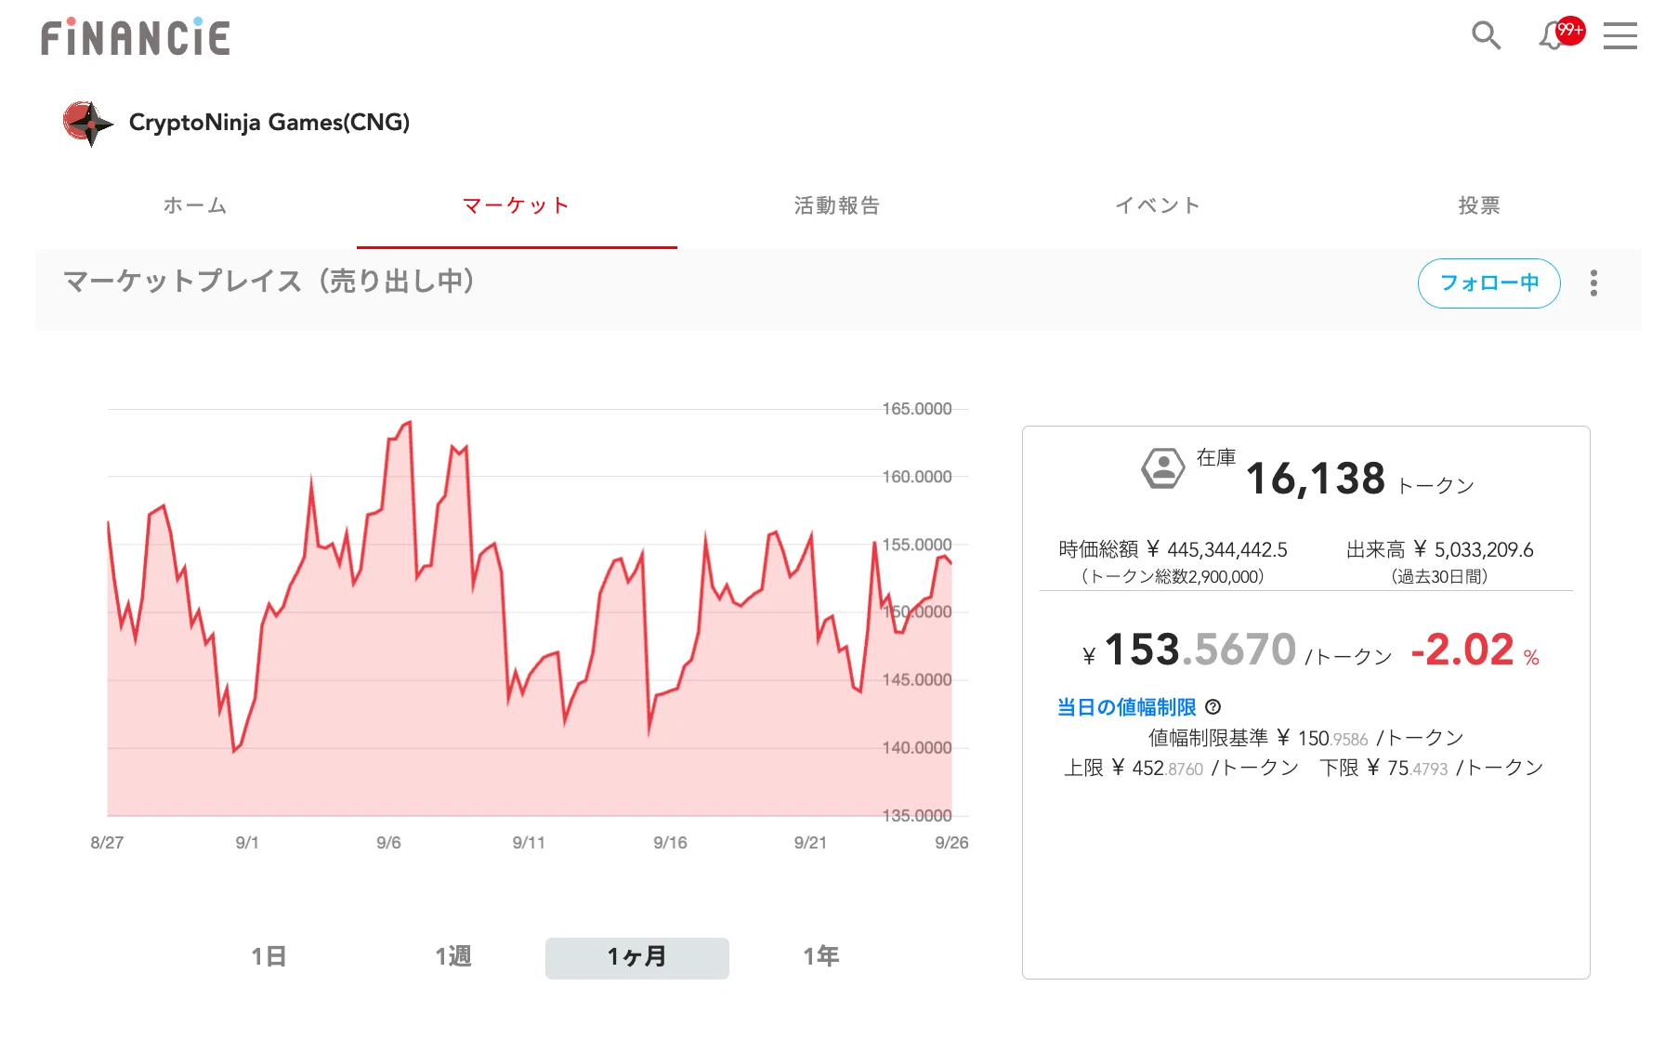
Task: Click the -2.02% change value
Action: tap(1475, 650)
